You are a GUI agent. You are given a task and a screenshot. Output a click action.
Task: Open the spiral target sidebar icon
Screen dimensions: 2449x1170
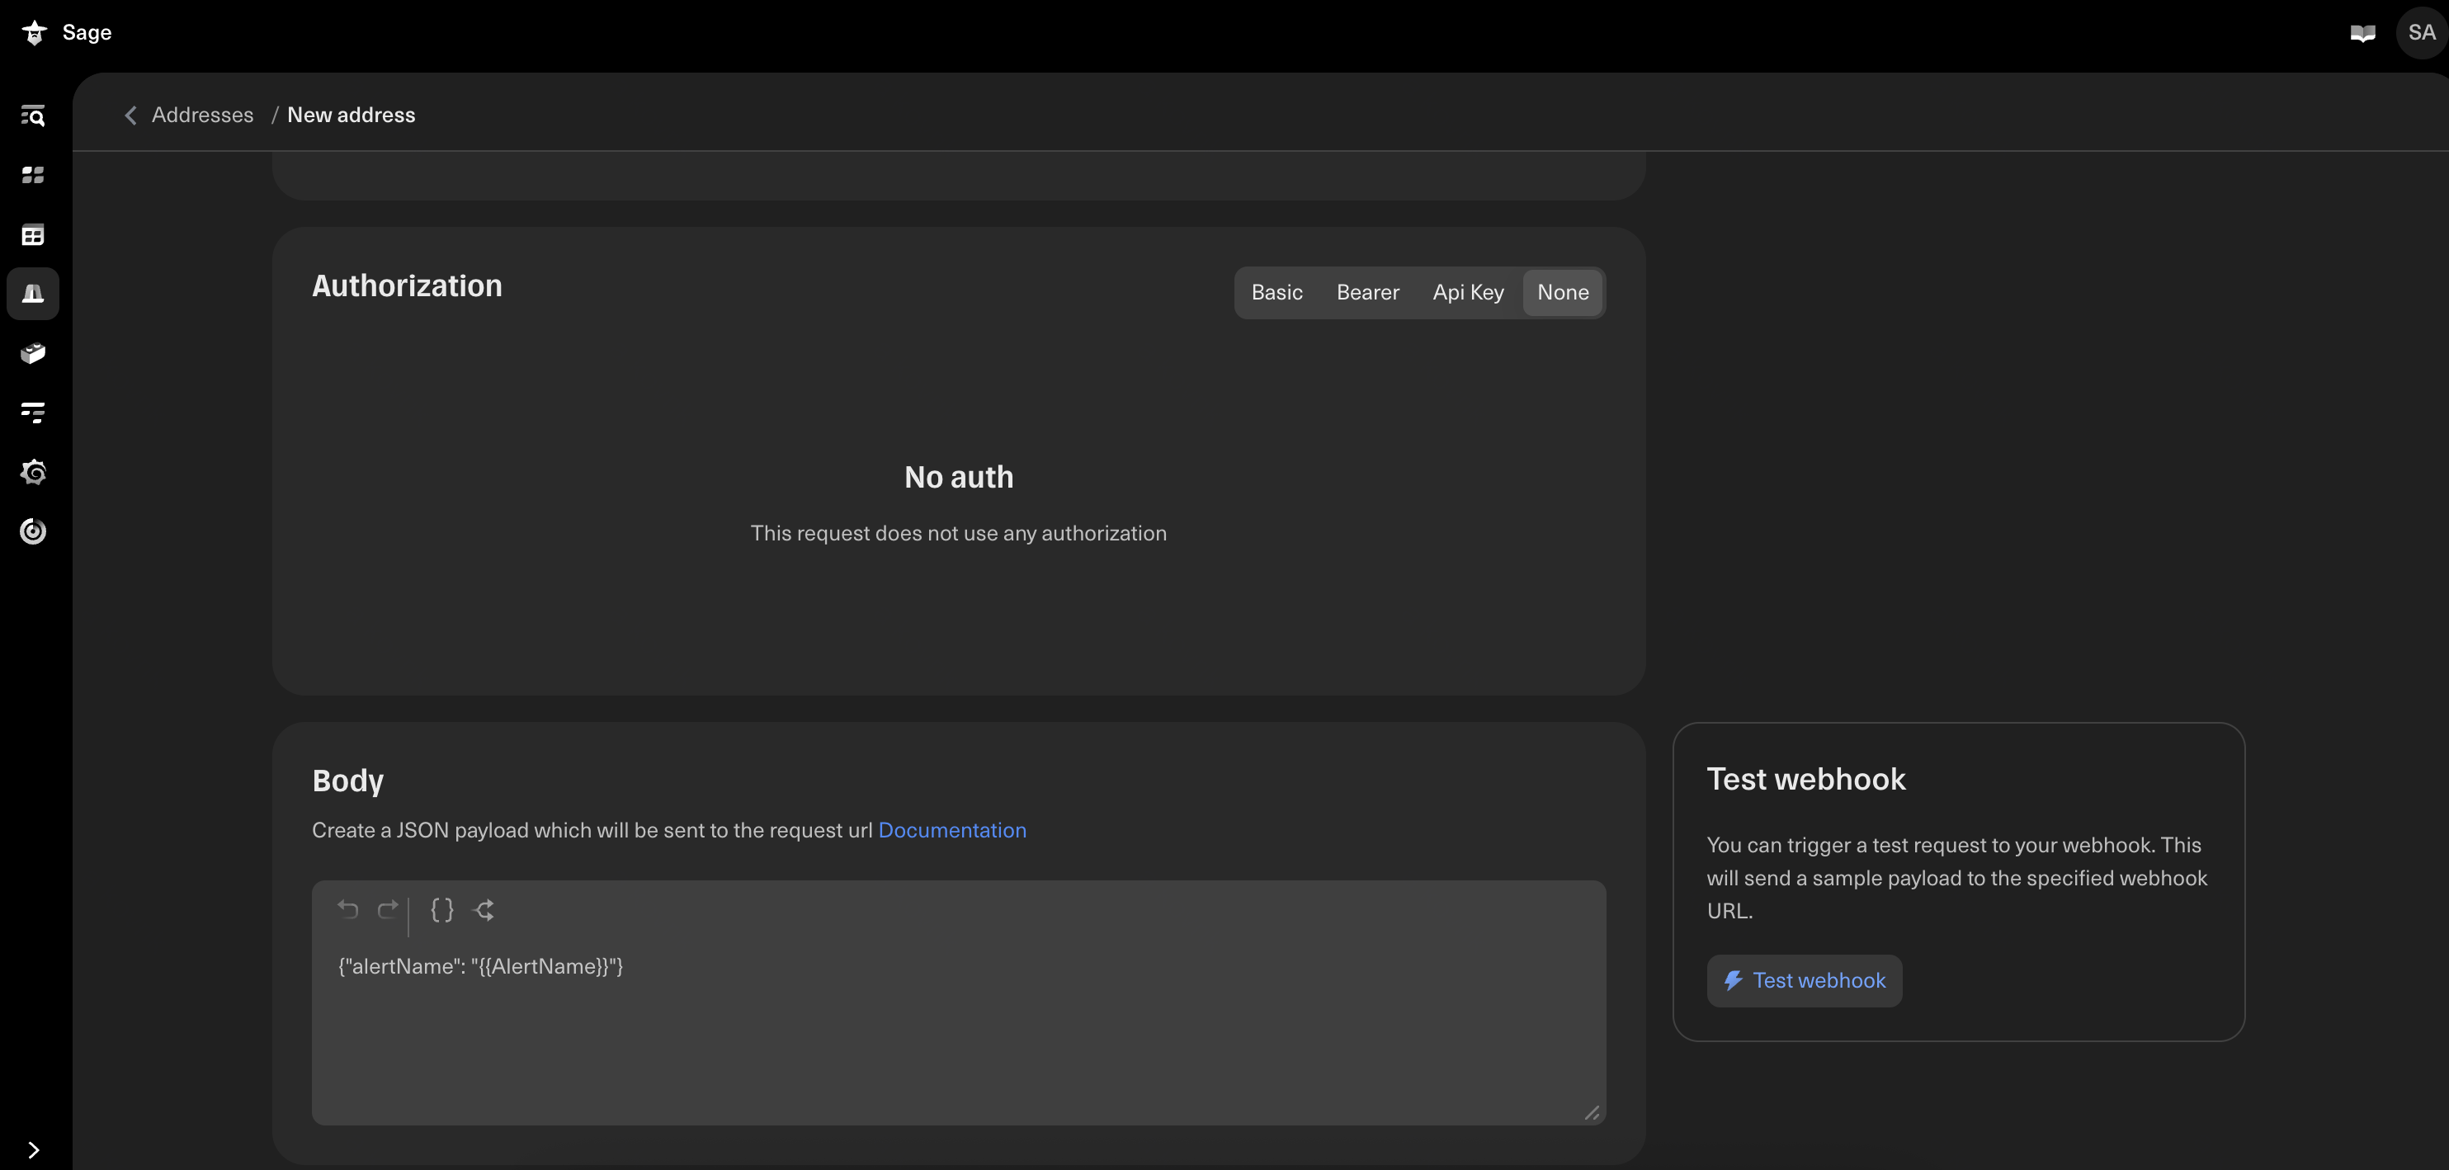pyautogui.click(x=33, y=531)
